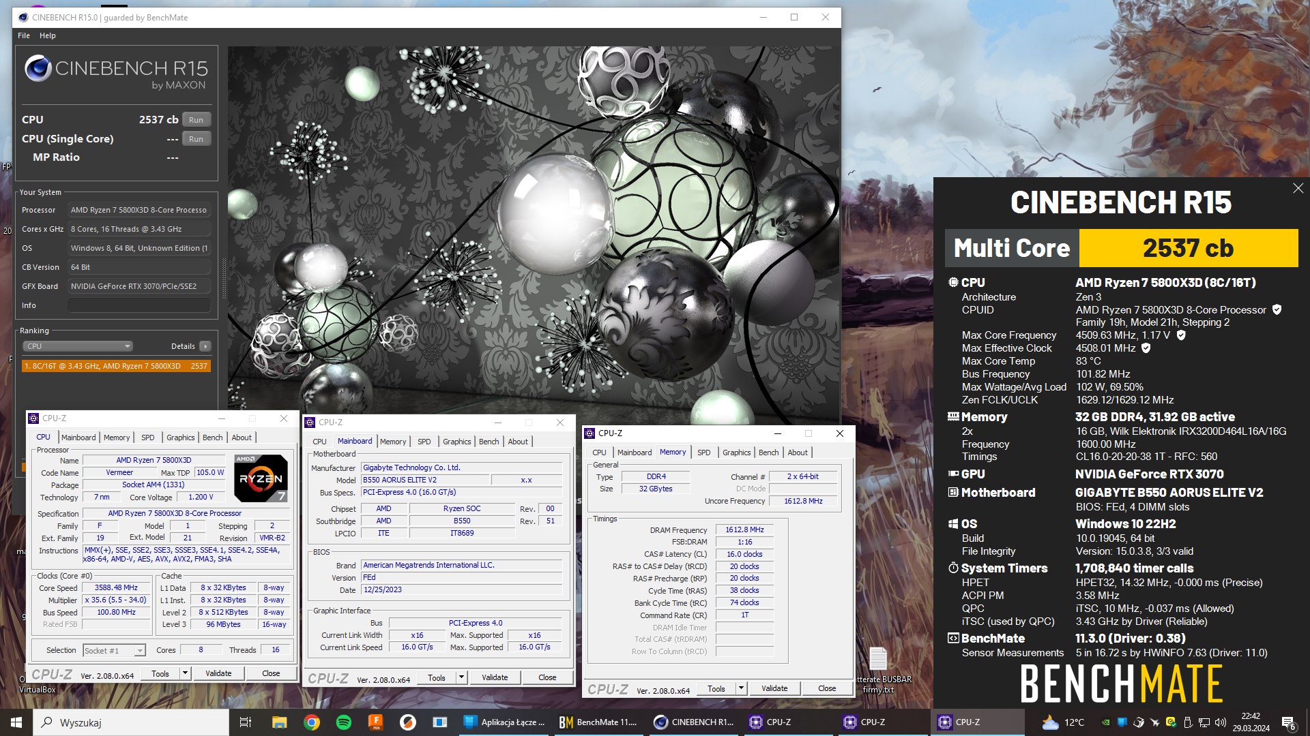Open File Explorer from the taskbar

[x=279, y=722]
